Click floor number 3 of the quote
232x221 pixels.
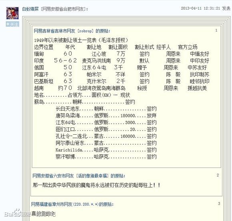point(219,203)
